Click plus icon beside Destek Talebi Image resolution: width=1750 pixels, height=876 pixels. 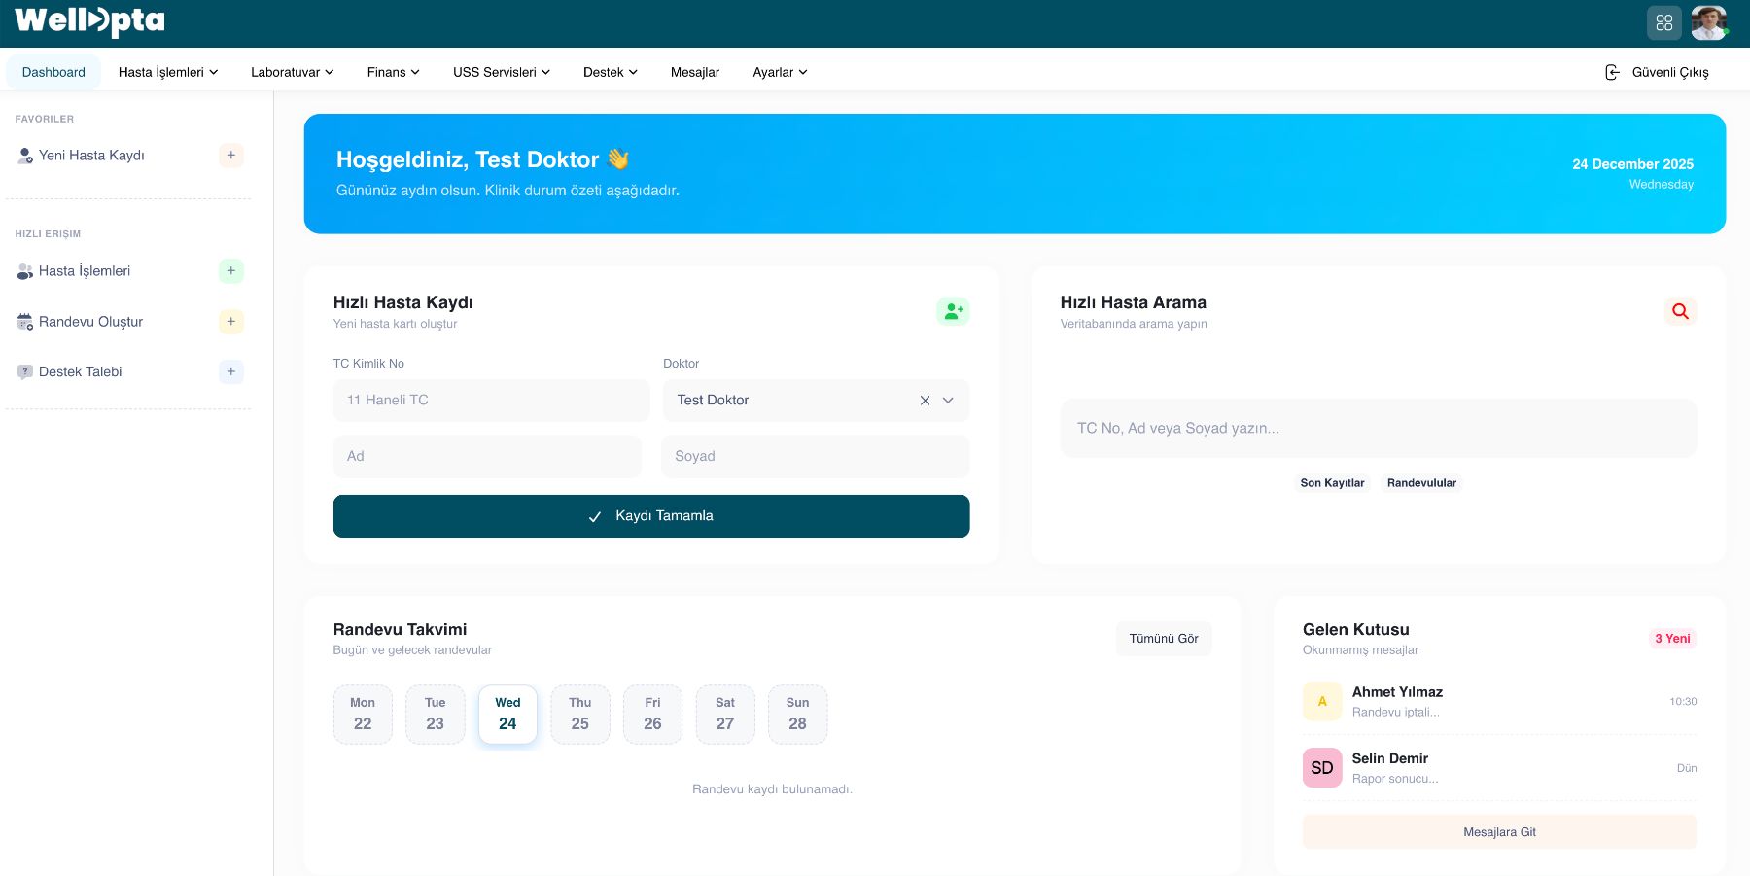click(x=230, y=371)
